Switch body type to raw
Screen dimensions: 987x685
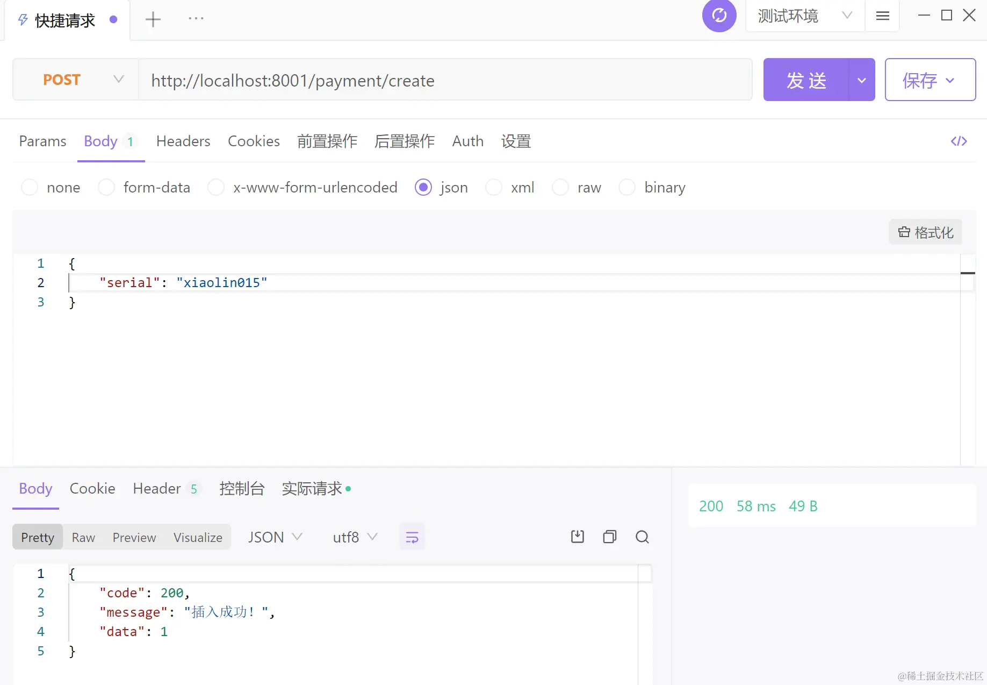pos(560,187)
